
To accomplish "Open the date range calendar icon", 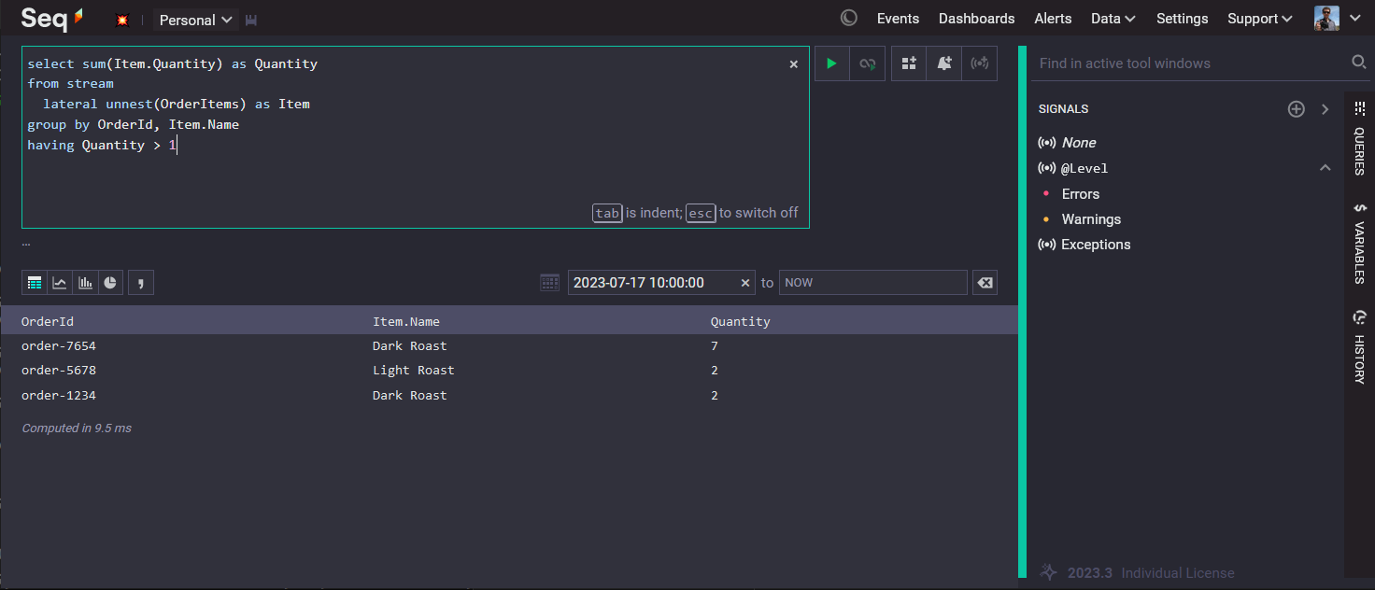I will coord(550,282).
